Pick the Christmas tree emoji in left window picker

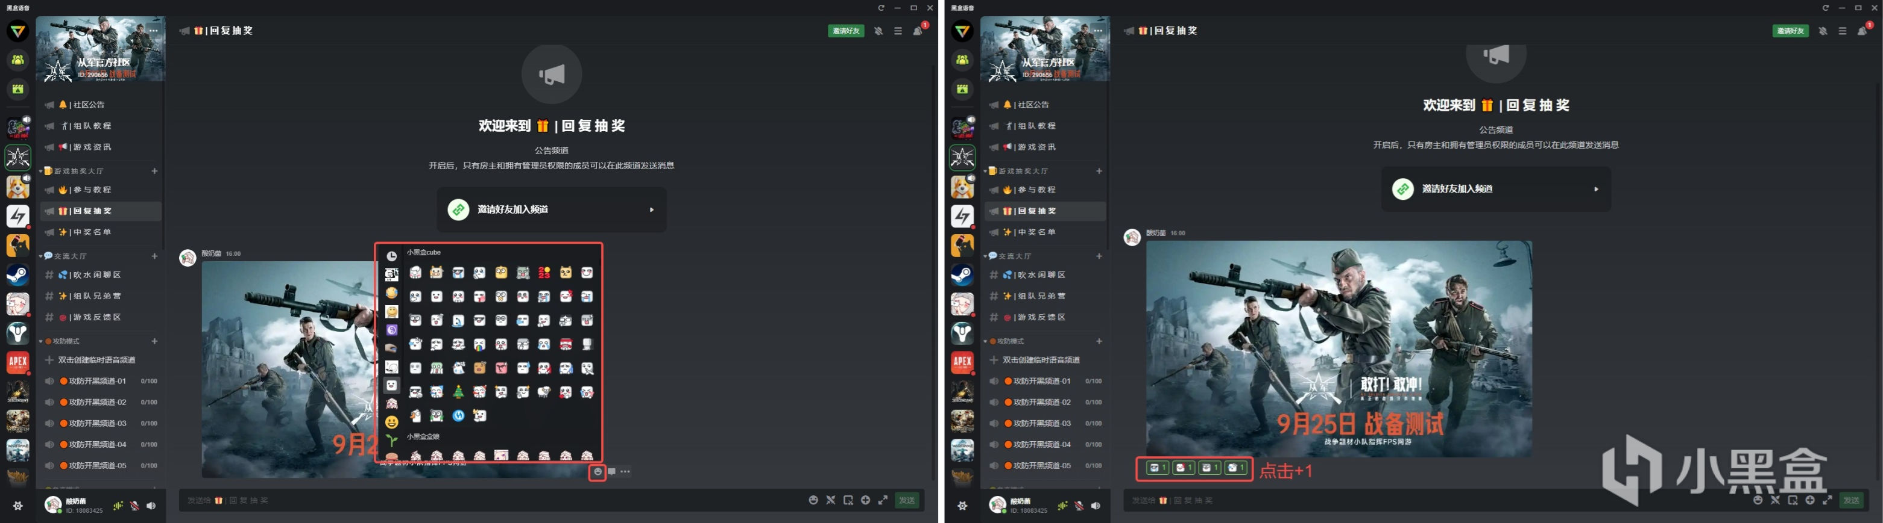458,392
